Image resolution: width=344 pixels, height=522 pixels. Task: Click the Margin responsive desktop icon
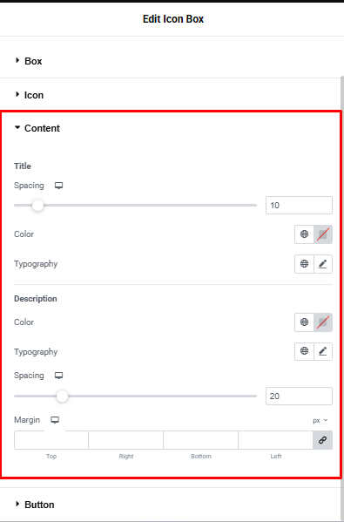point(55,420)
